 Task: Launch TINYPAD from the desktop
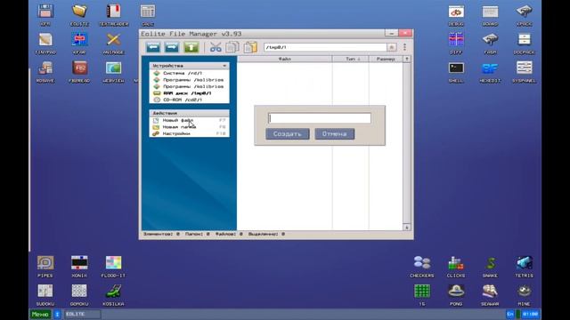(45, 44)
